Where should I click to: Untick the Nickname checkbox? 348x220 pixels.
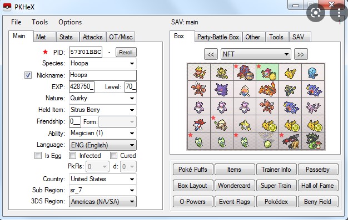click(28, 75)
